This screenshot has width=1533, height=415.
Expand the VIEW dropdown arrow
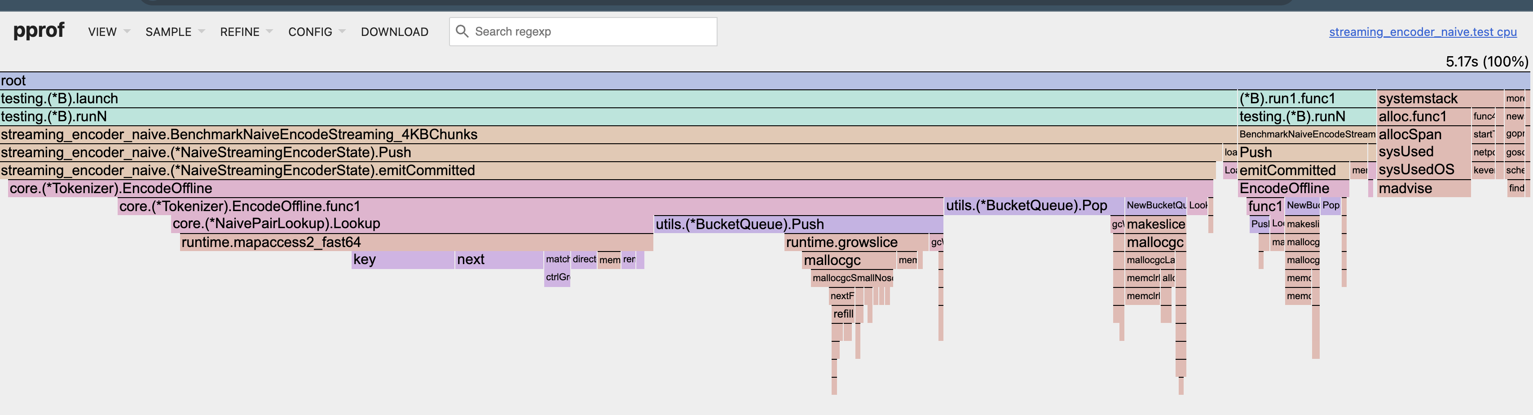pyautogui.click(x=127, y=31)
